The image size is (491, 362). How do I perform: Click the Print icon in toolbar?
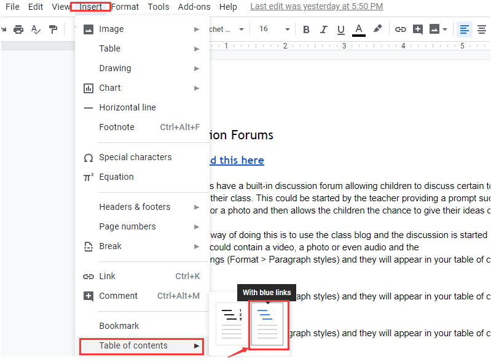pos(18,29)
